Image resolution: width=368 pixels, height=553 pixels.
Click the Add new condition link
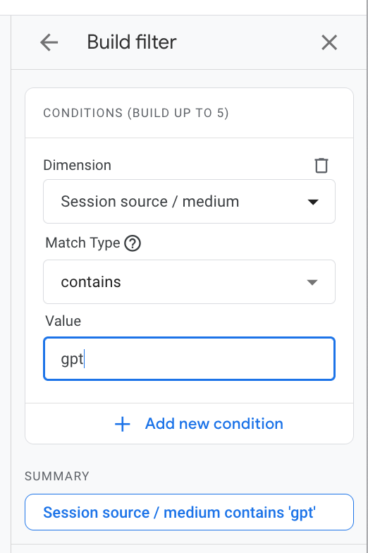(x=214, y=423)
